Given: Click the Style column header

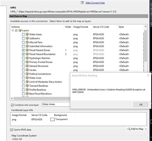Looking at the screenshot, I should [x=121, y=27].
